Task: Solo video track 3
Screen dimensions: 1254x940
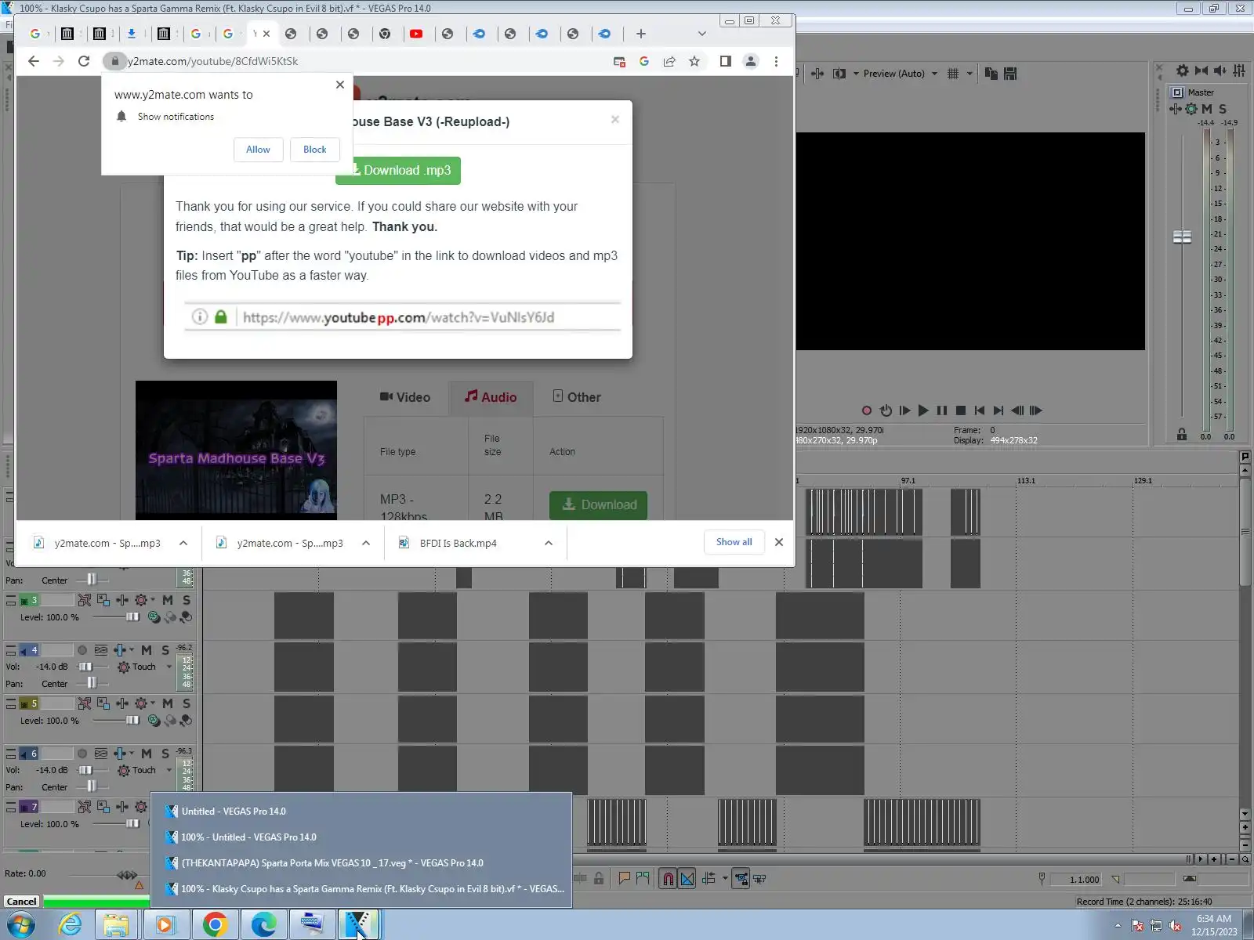Action: (187, 600)
